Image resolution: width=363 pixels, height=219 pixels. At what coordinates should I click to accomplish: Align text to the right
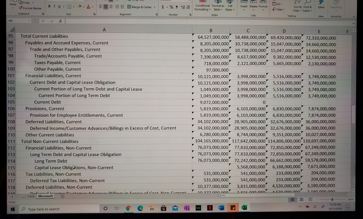[x=111, y=7]
